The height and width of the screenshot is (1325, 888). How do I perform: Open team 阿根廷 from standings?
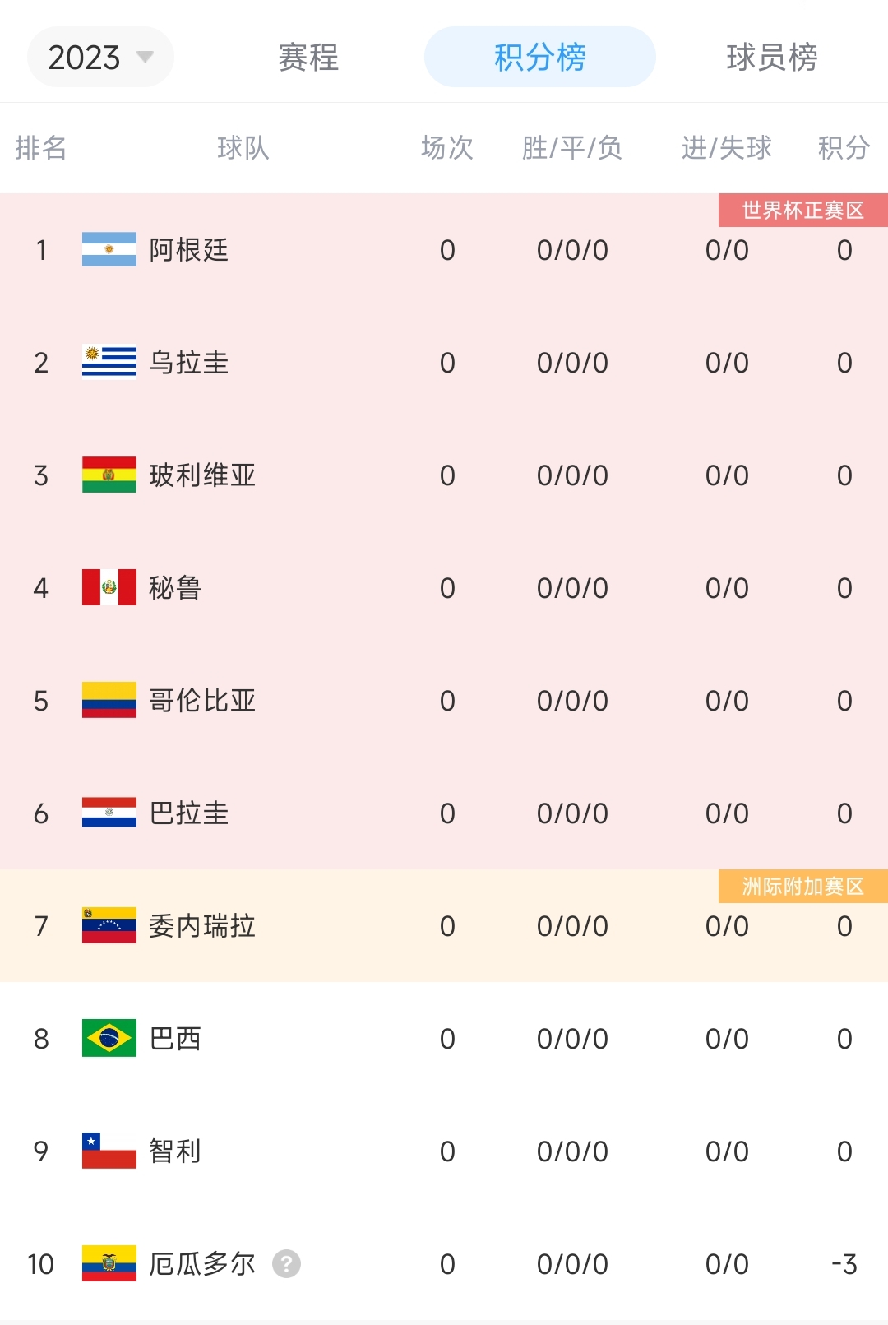(x=188, y=250)
